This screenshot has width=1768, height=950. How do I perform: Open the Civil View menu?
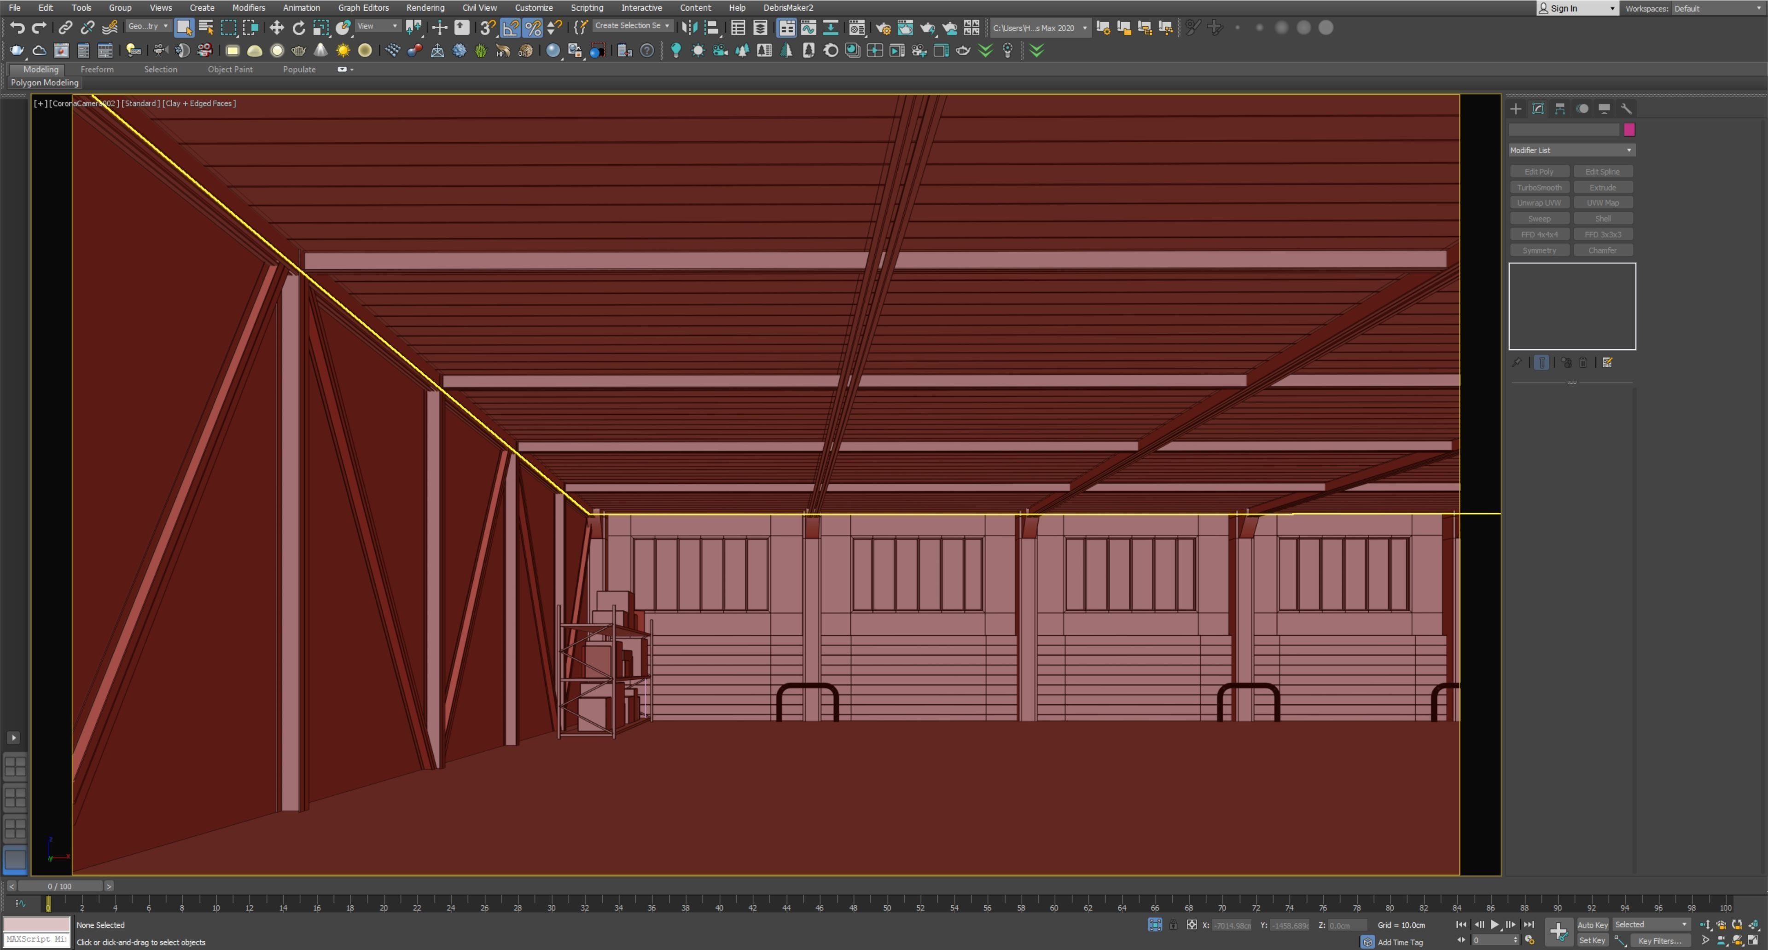[x=479, y=7]
